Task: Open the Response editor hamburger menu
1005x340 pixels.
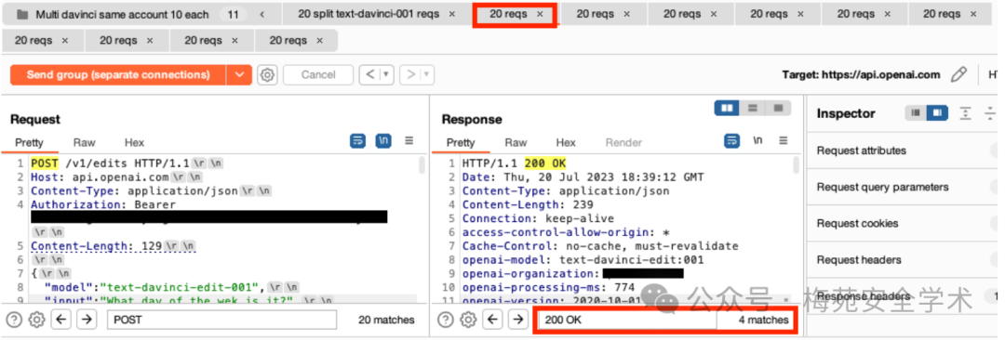Action: tap(784, 141)
